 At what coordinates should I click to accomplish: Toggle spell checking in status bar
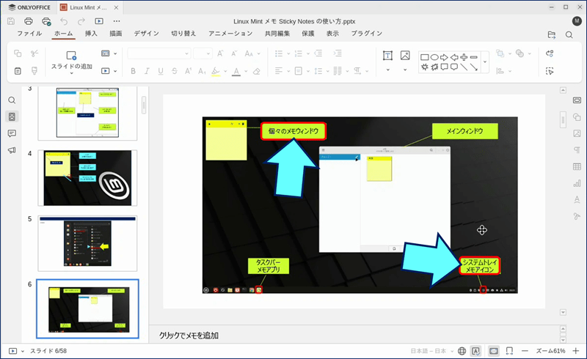[475, 351]
